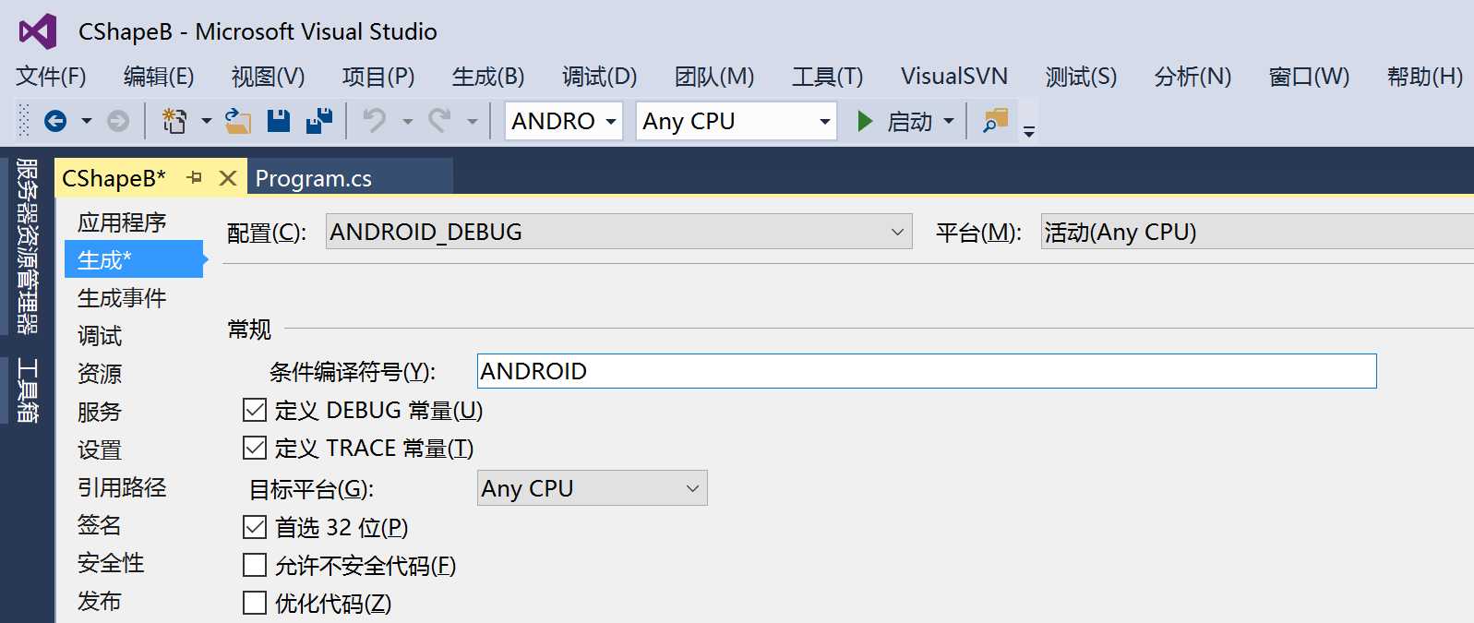The height and width of the screenshot is (623, 1474).
Task: Select the 调试 properties page
Action: tap(100, 336)
